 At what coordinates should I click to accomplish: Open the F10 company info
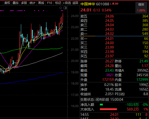(50, 3)
